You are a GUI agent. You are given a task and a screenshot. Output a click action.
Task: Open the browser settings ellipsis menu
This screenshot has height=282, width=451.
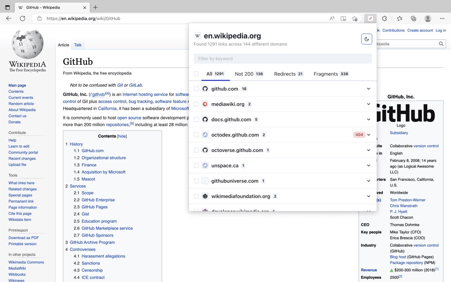442,18
